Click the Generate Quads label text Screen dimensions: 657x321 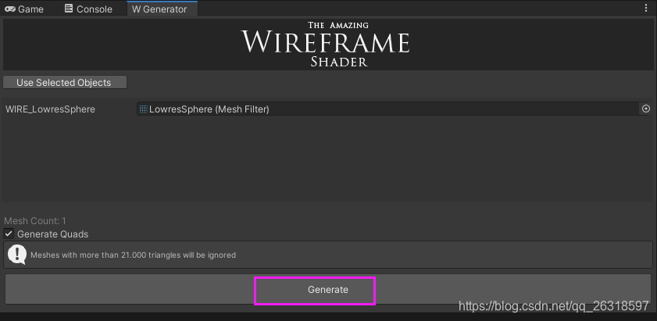(53, 234)
